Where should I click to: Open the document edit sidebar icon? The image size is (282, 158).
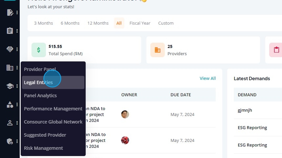tap(10, 12)
